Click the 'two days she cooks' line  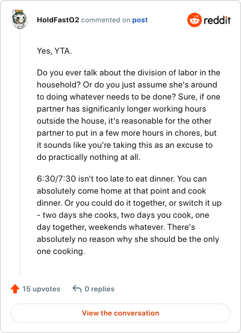point(123,215)
